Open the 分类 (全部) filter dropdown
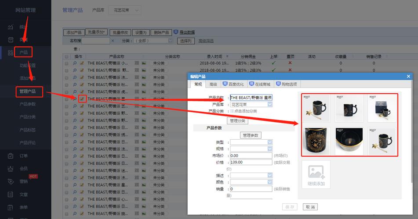Screen dimensions: 418x219 (154, 41)
